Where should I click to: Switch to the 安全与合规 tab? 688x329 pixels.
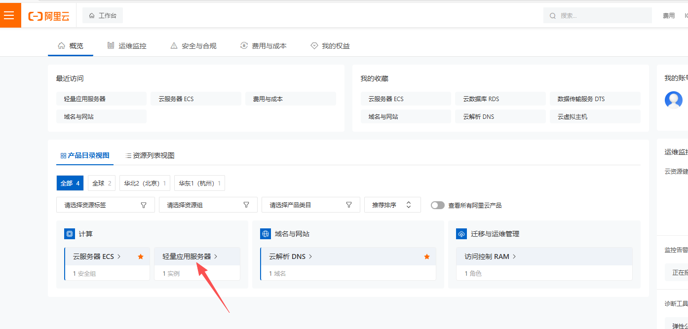point(193,46)
